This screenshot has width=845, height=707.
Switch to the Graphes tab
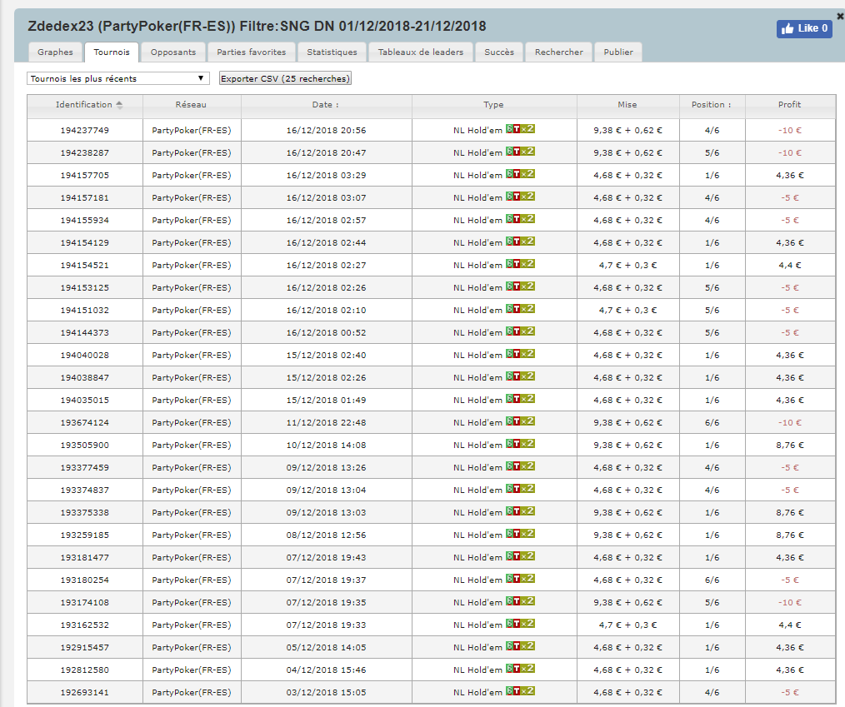(55, 52)
